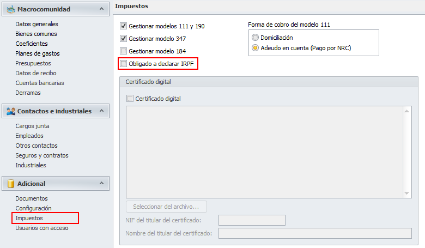This screenshot has height=248, width=425.
Task: Open Planes de gastos
Action: point(38,53)
